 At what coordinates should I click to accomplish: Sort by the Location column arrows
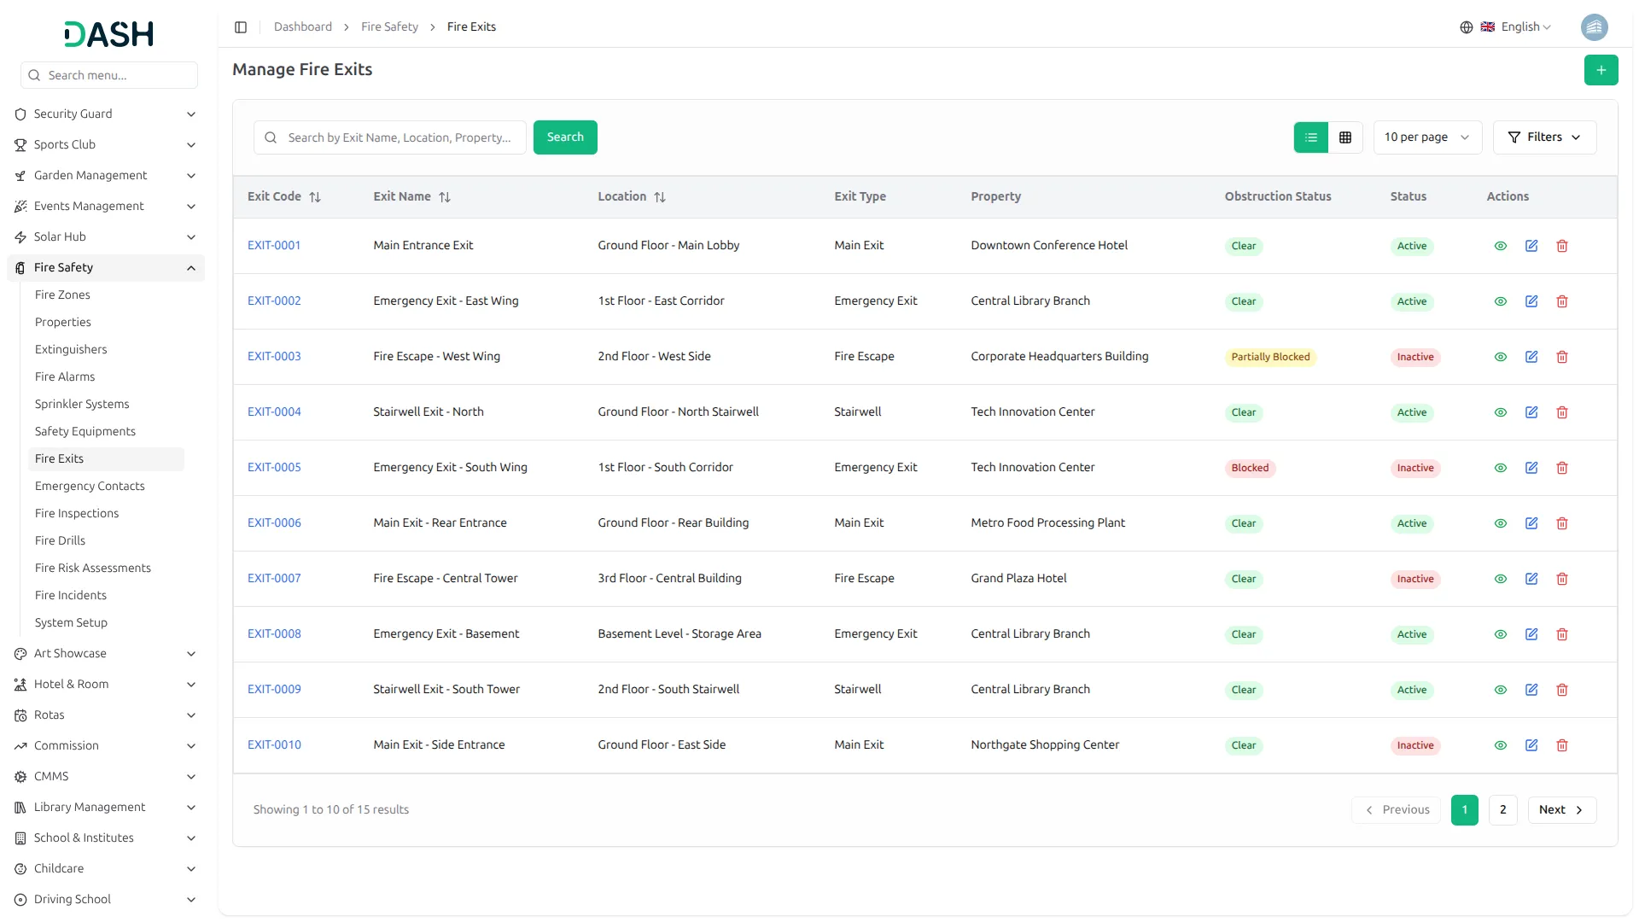point(659,197)
